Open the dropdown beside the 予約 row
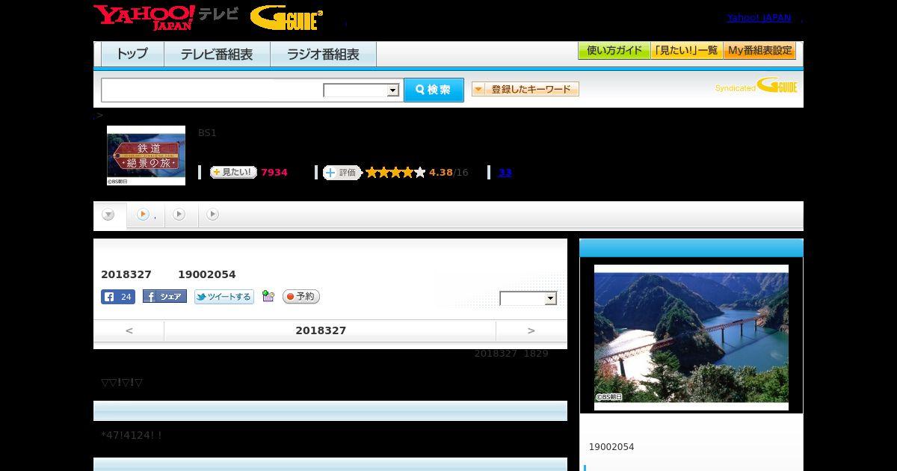The height and width of the screenshot is (471, 897). coord(528,298)
